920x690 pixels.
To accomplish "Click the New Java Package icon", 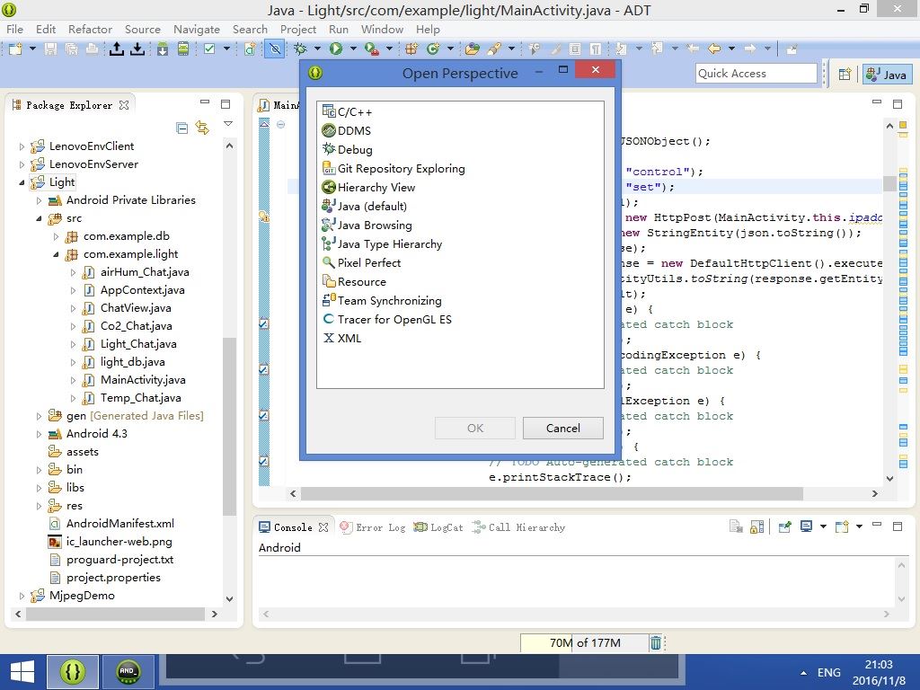I will (411, 49).
